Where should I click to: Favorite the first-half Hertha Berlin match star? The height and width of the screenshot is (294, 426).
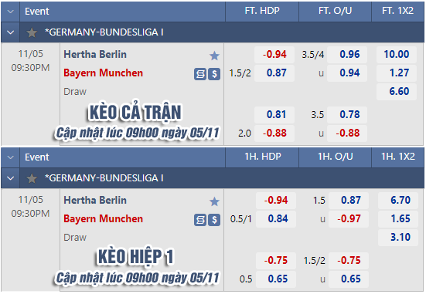[214, 201]
